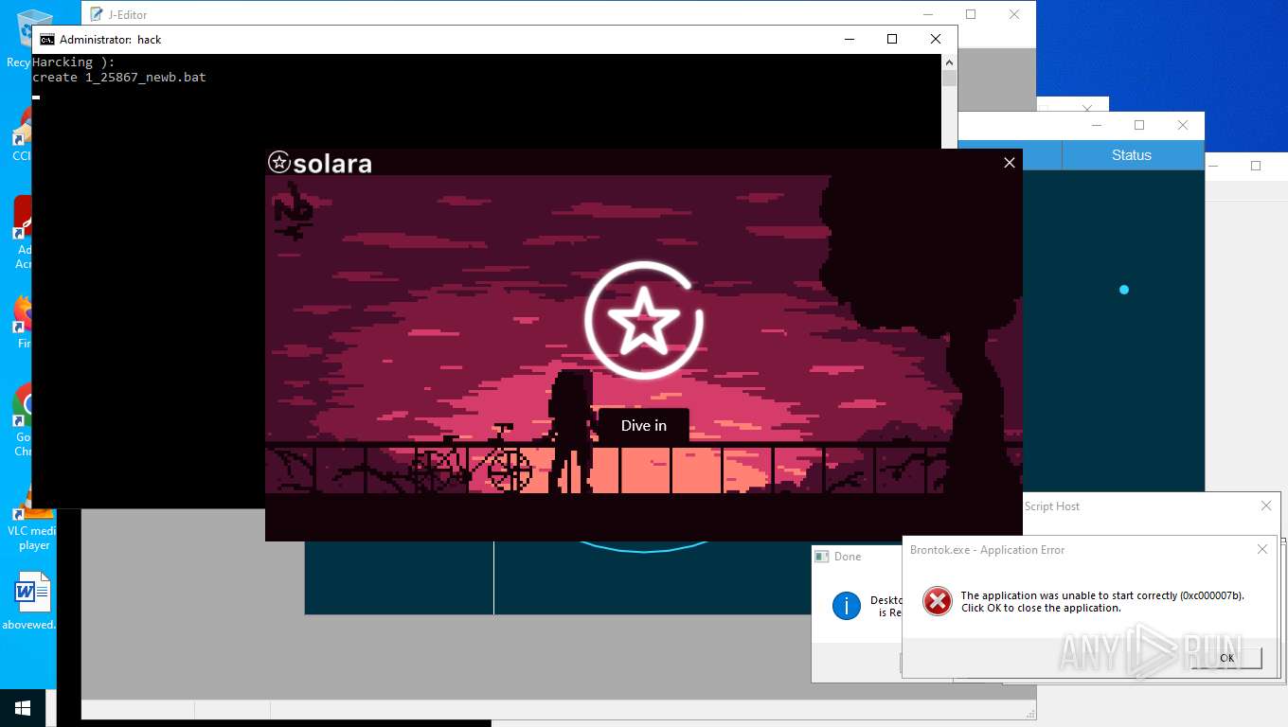The height and width of the screenshot is (727, 1288).
Task: Click the 'create 1_25867_newb.bat' console line
Action: 119,78
